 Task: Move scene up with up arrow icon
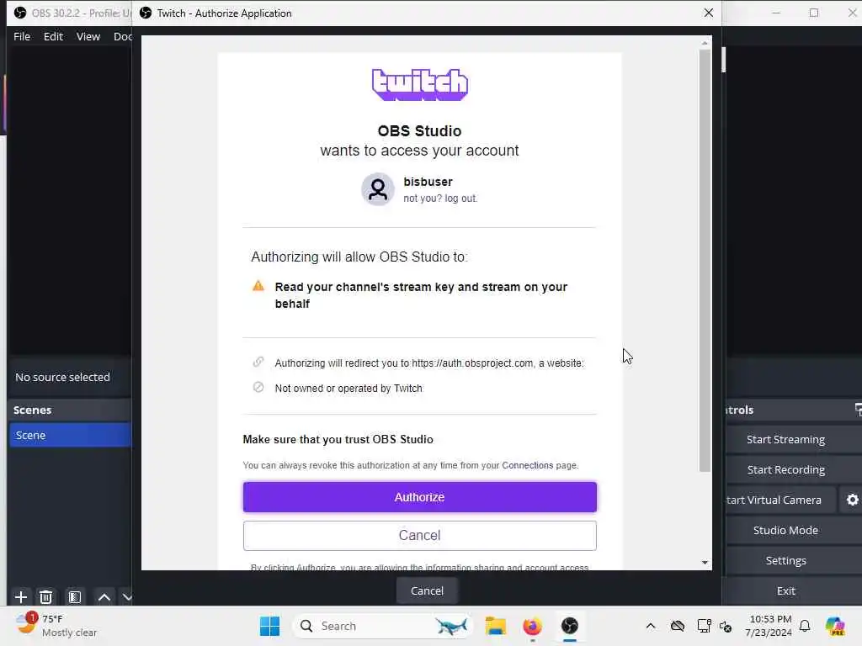[104, 596]
